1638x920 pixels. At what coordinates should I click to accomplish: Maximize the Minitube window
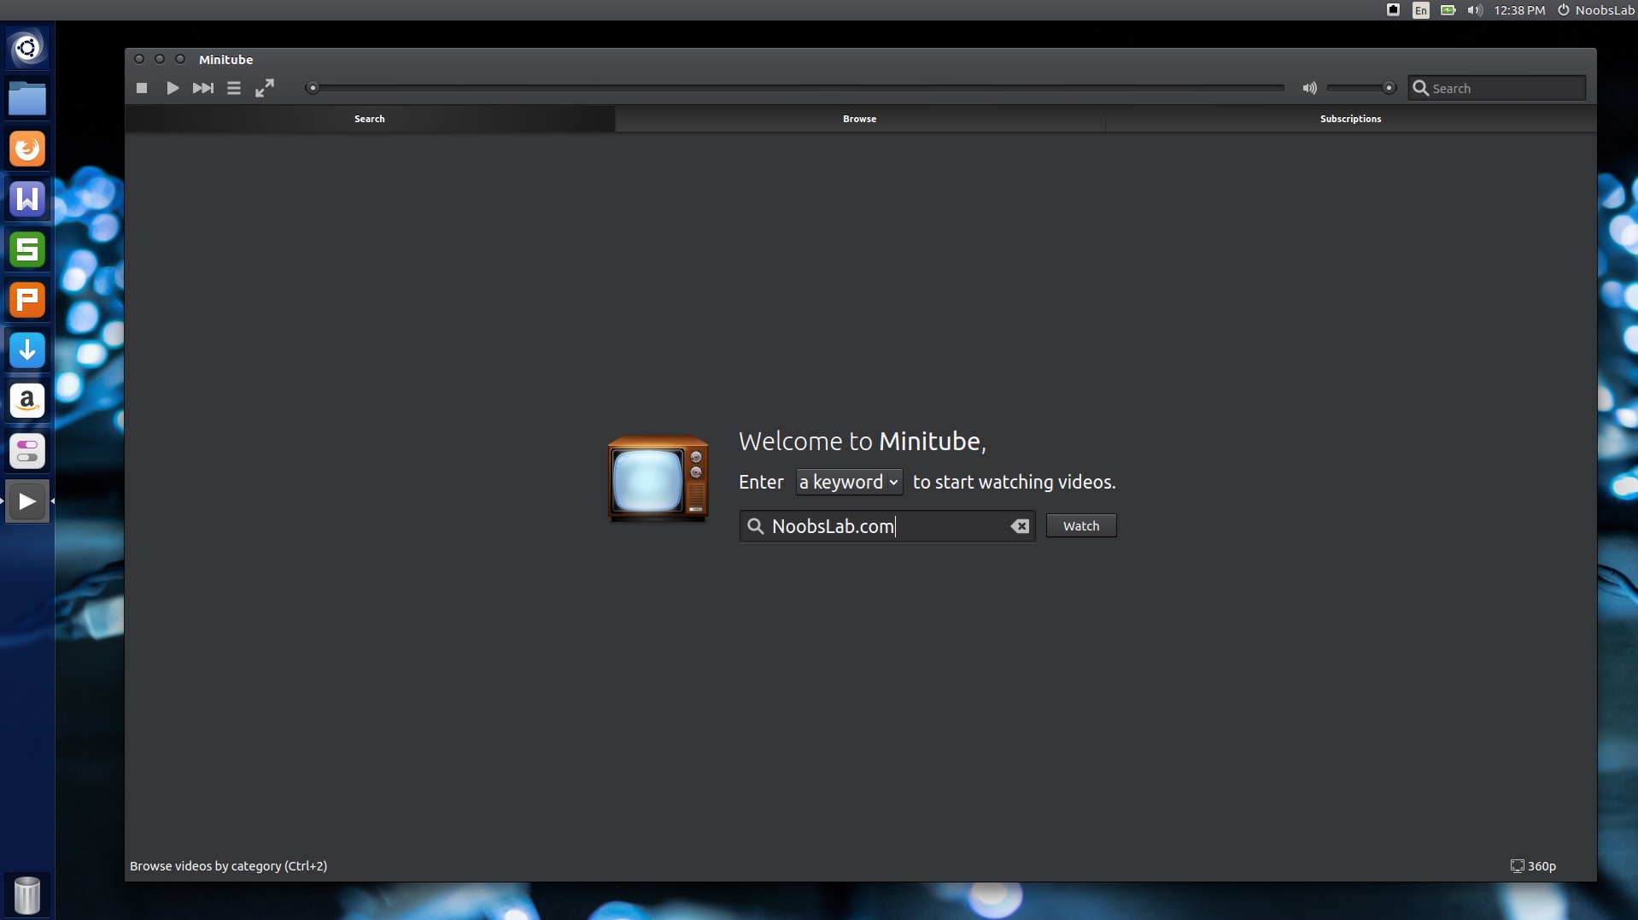pyautogui.click(x=180, y=59)
